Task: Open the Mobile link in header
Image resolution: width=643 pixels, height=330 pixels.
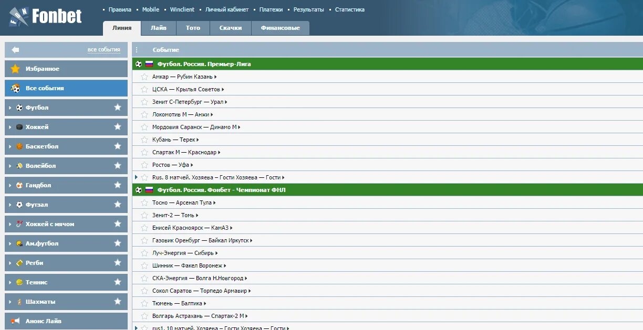Action: 151,9
